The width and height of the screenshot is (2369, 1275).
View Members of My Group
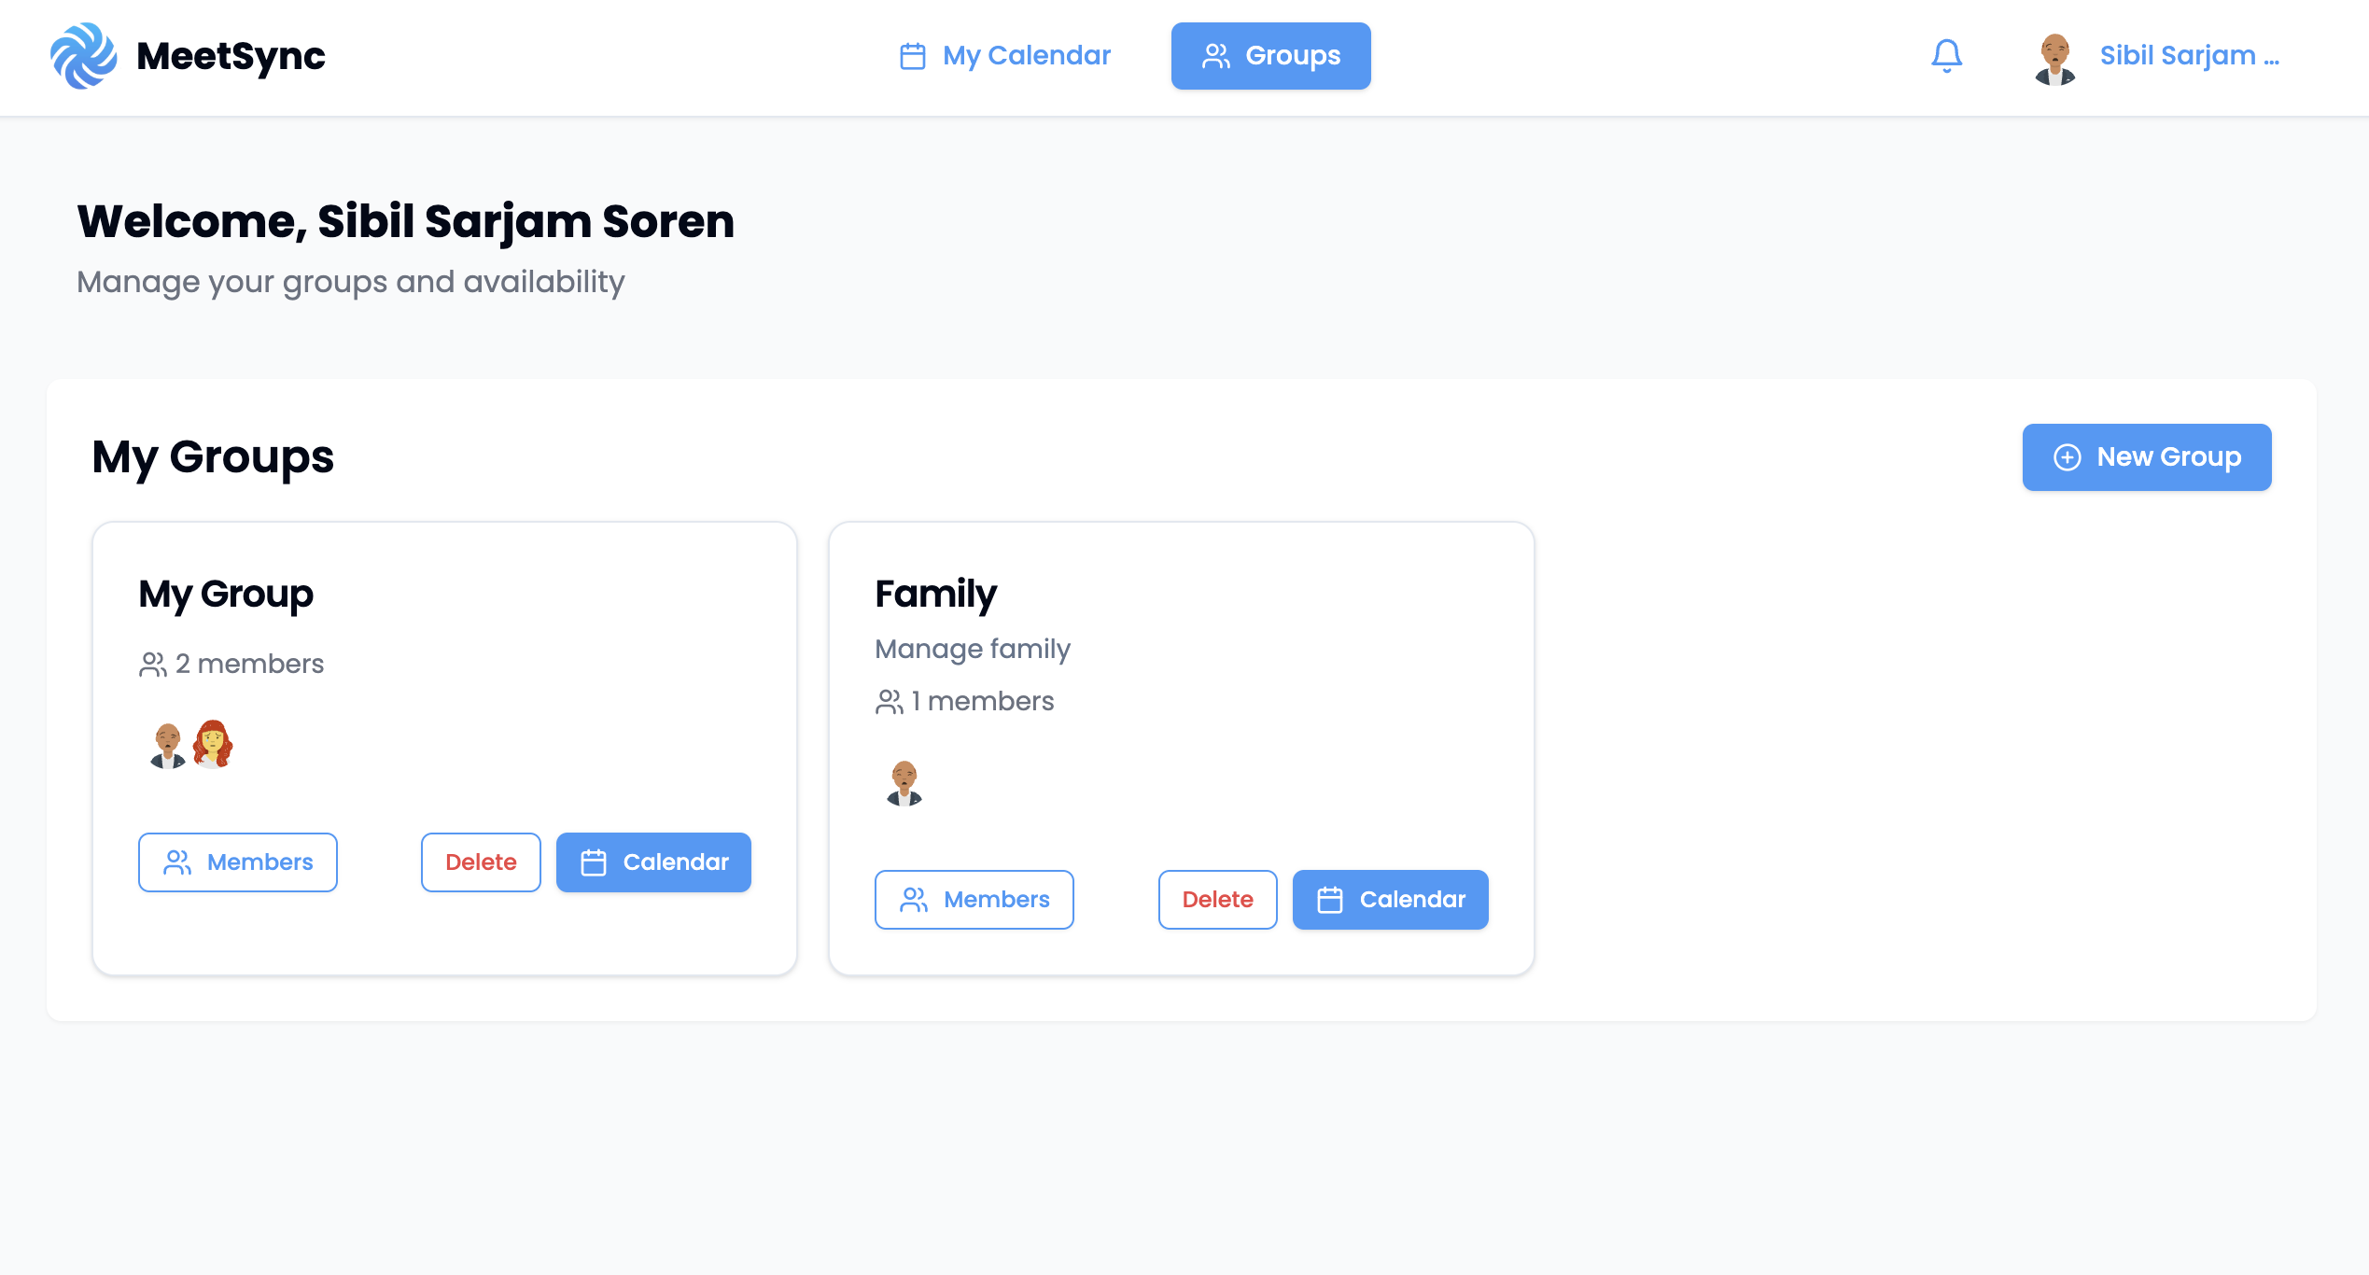[237, 862]
